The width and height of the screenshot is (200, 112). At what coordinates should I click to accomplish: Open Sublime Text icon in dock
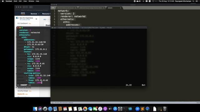[x=142, y=109]
